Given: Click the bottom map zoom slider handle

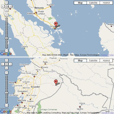Looking at the screenshot, I should tap(7, 93).
